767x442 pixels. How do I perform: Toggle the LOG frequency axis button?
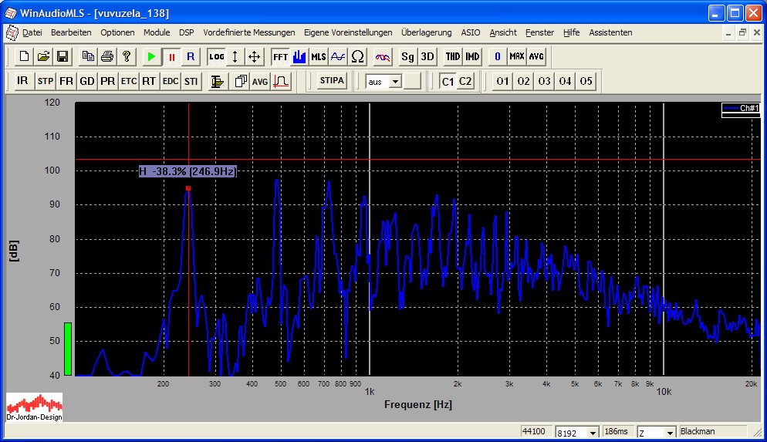pyautogui.click(x=216, y=57)
